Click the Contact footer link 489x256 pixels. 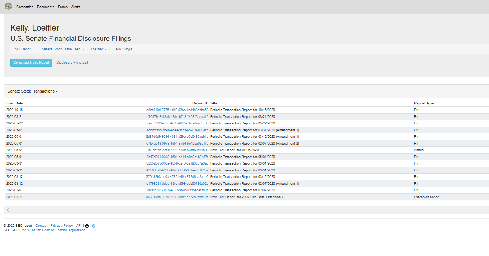coord(42,226)
